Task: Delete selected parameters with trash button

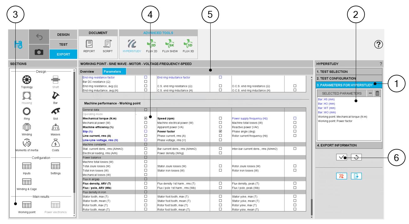Action: pyautogui.click(x=377, y=93)
